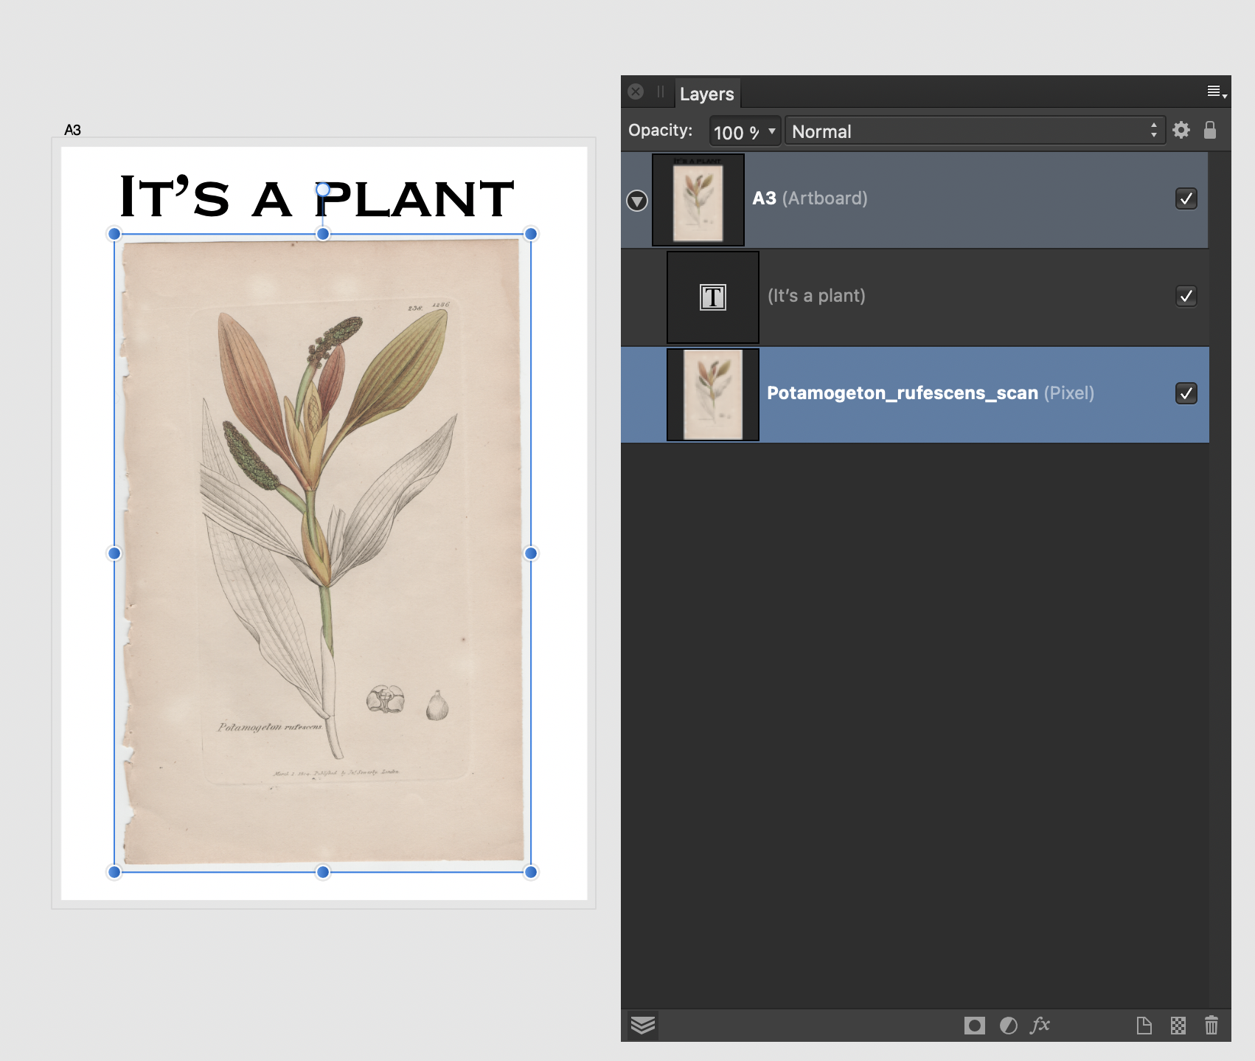Select the A3 (Artboard) layer row

pos(914,200)
